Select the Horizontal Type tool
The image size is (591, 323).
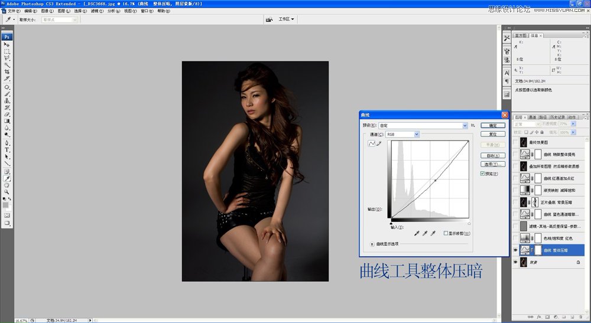7,149
